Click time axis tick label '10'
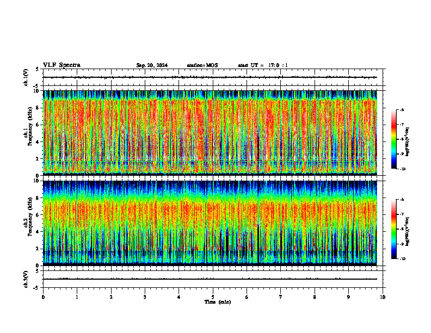Image resolution: width=431 pixels, height=333 pixels. (383, 297)
